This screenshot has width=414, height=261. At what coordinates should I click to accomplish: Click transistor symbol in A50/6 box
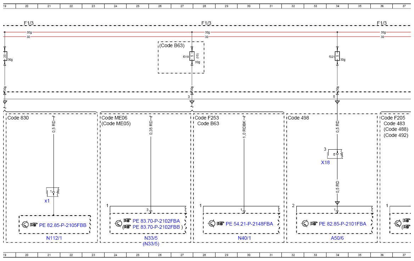point(305,223)
